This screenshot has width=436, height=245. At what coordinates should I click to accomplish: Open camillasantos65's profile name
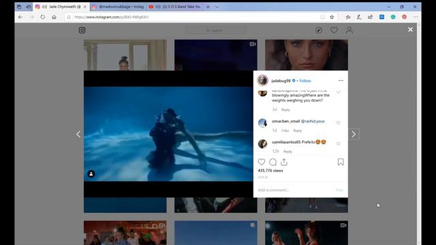pyautogui.click(x=286, y=142)
